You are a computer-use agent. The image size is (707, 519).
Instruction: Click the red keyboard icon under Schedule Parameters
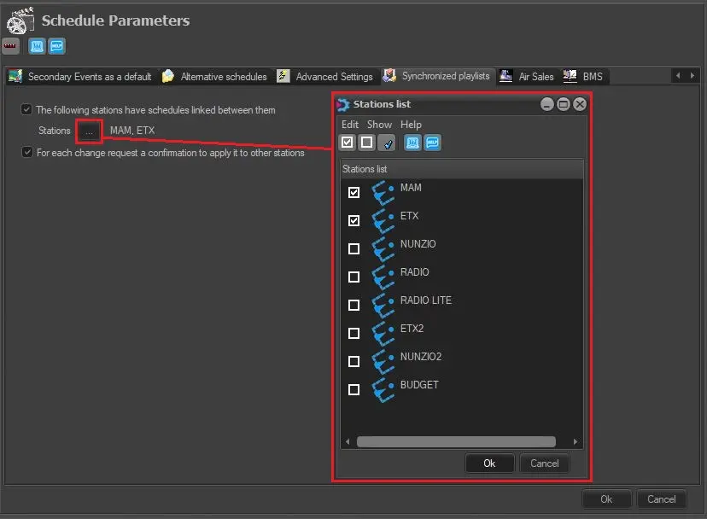[11, 46]
